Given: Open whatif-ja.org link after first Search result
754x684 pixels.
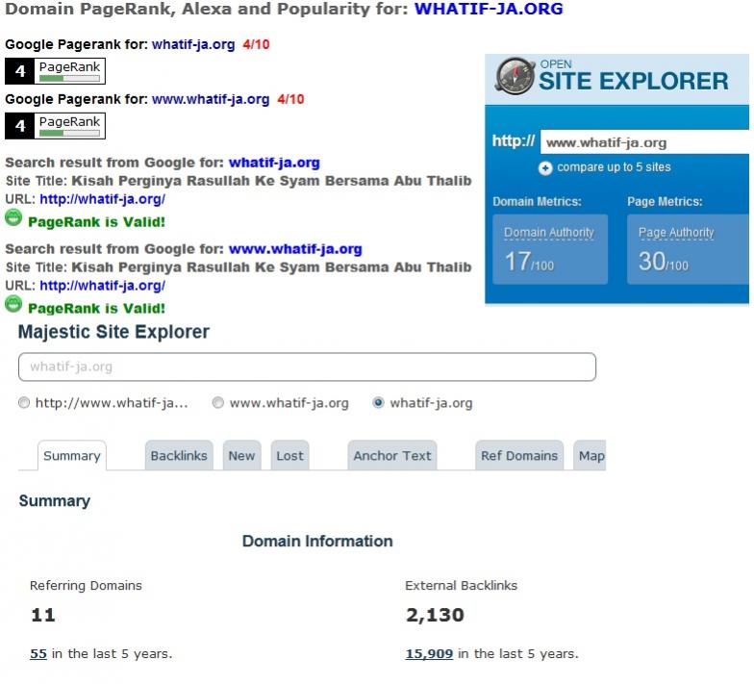Looking at the screenshot, I should click(x=274, y=163).
